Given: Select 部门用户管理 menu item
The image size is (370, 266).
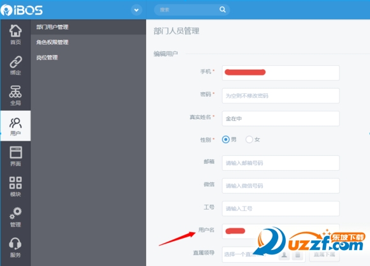Looking at the screenshot, I should point(88,27).
